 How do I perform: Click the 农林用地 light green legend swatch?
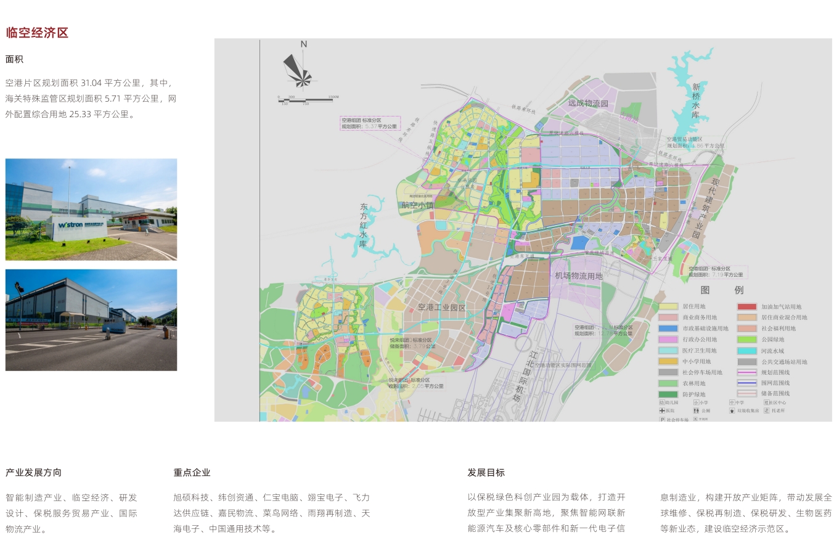[668, 383]
